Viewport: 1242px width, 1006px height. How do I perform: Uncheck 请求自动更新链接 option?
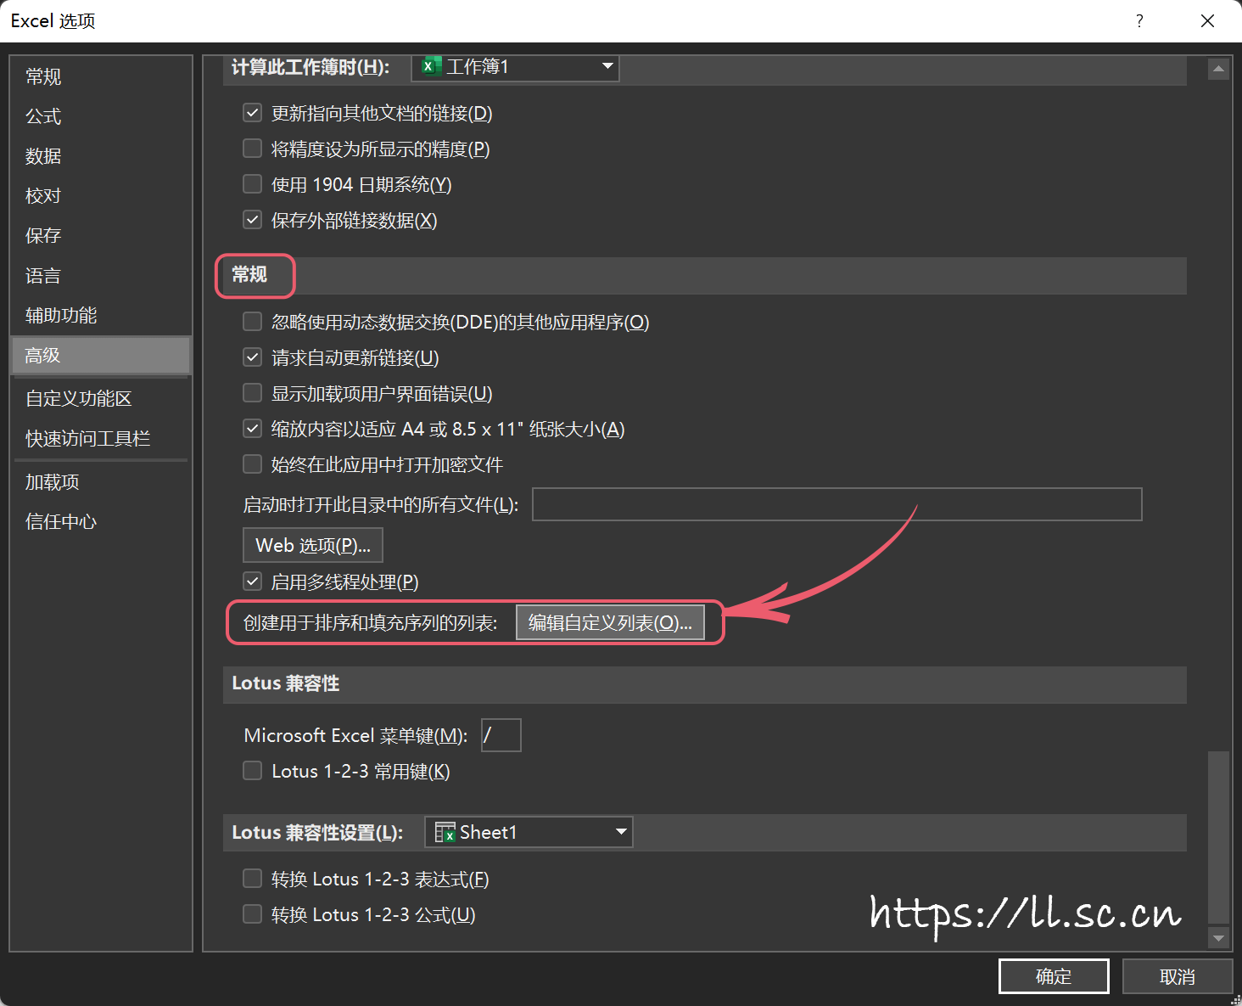[253, 357]
